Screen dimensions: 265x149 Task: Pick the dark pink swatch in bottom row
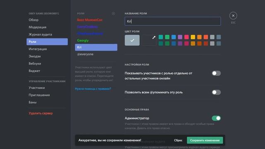[186, 43]
